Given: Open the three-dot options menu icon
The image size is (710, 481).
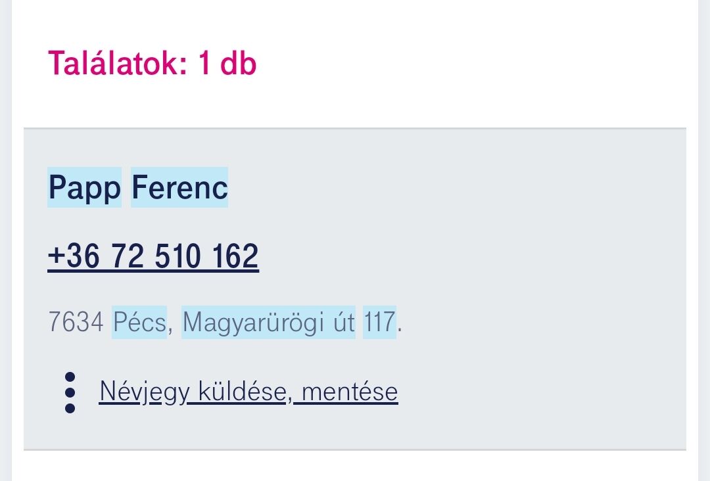Looking at the screenshot, I should pos(70,392).
